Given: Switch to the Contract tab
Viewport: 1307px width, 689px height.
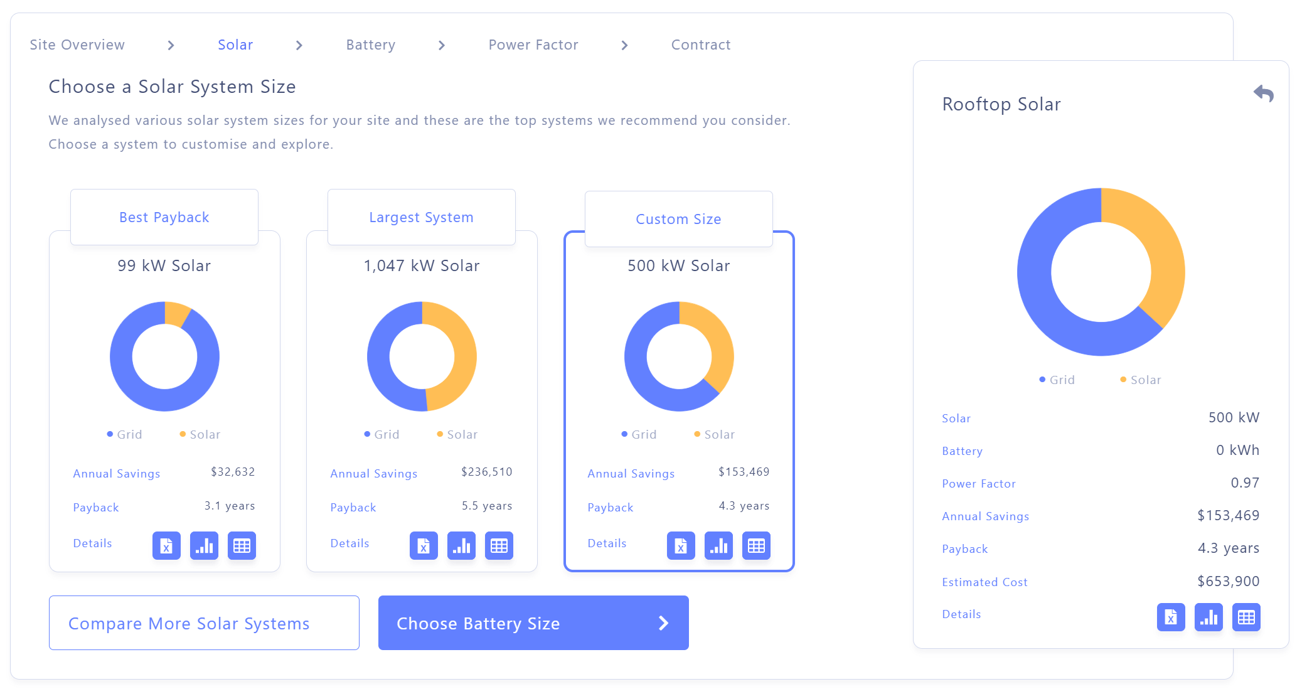Looking at the screenshot, I should pyautogui.click(x=700, y=45).
